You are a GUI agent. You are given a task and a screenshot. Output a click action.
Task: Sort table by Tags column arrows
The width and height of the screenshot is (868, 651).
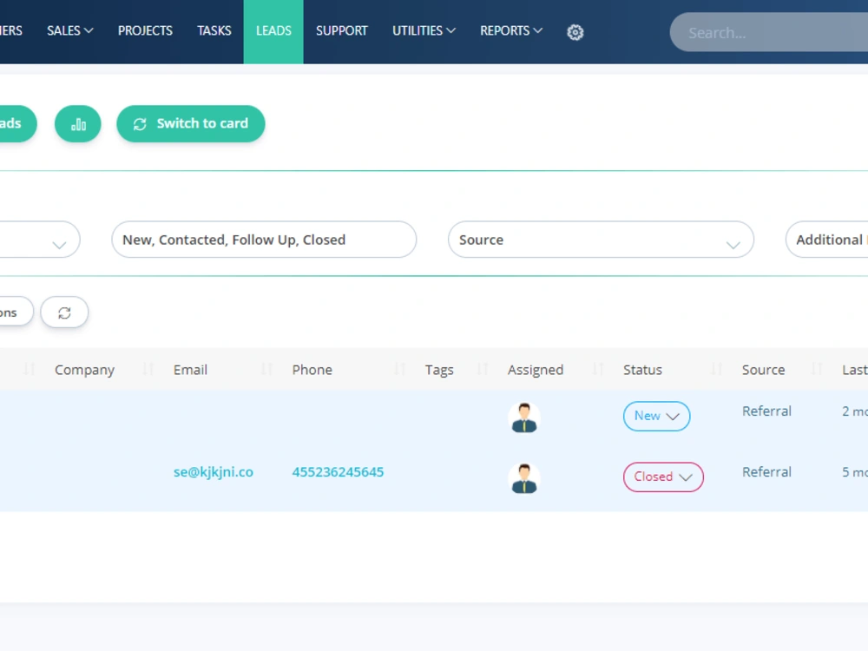click(x=482, y=369)
